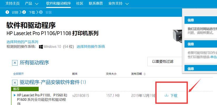Click the Windows logo icon
Screen dimensions: 217x105
click(x=41, y=47)
